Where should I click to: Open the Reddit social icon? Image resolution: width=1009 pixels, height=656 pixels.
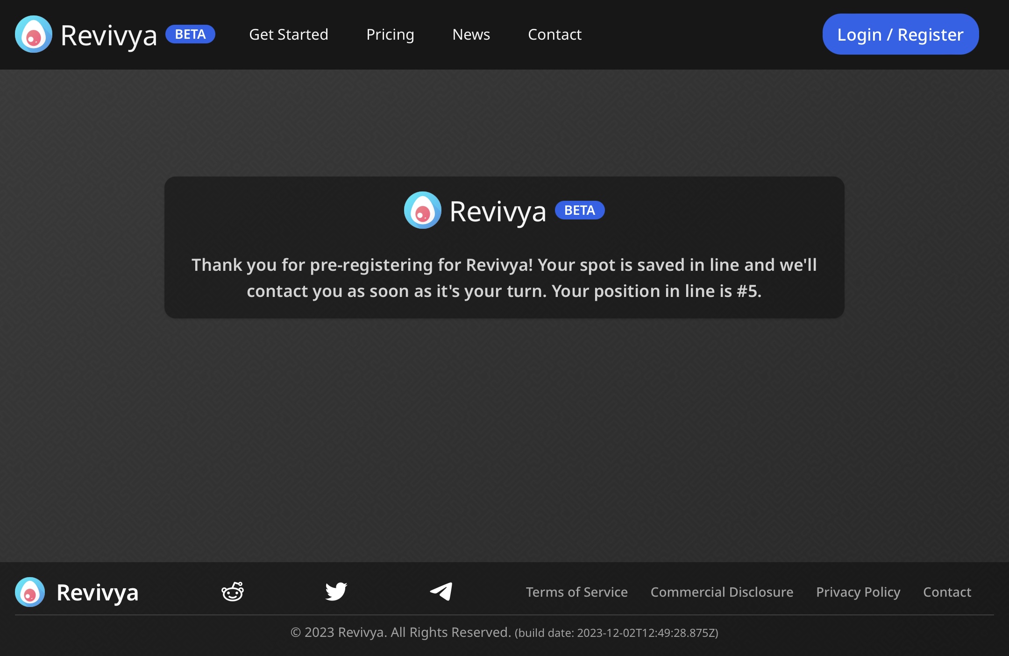point(233,592)
